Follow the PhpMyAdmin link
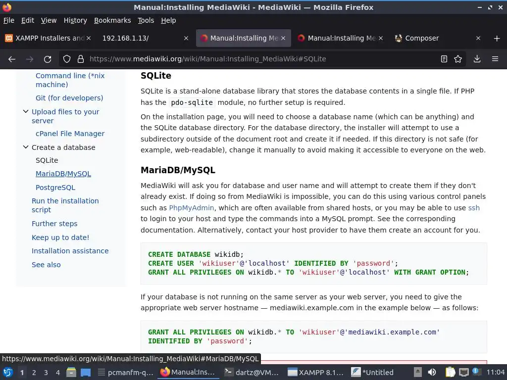 (x=192, y=208)
